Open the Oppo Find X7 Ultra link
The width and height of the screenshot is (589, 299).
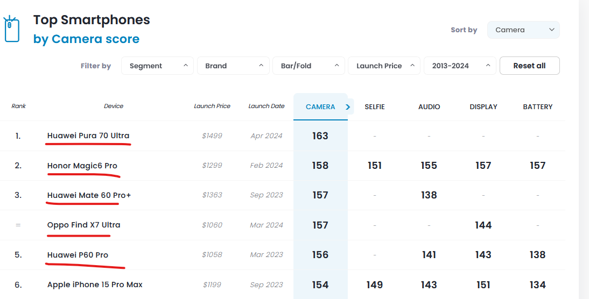coord(84,225)
